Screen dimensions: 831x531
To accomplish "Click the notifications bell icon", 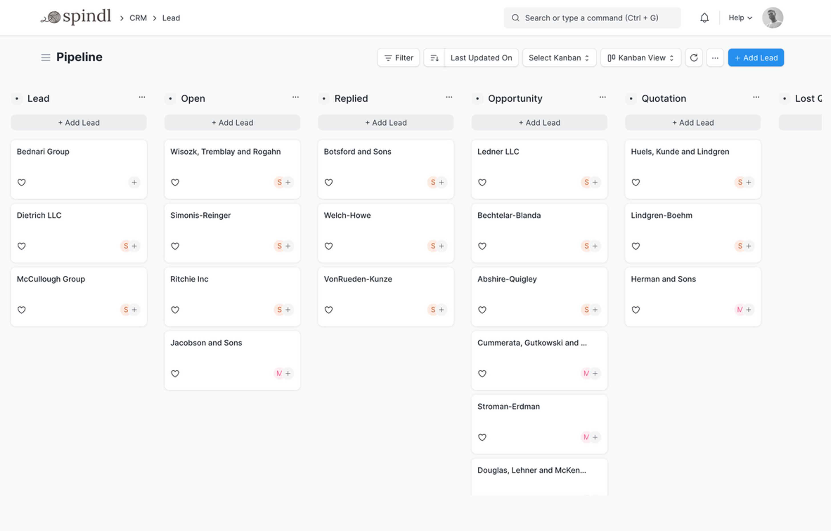I will click(704, 18).
